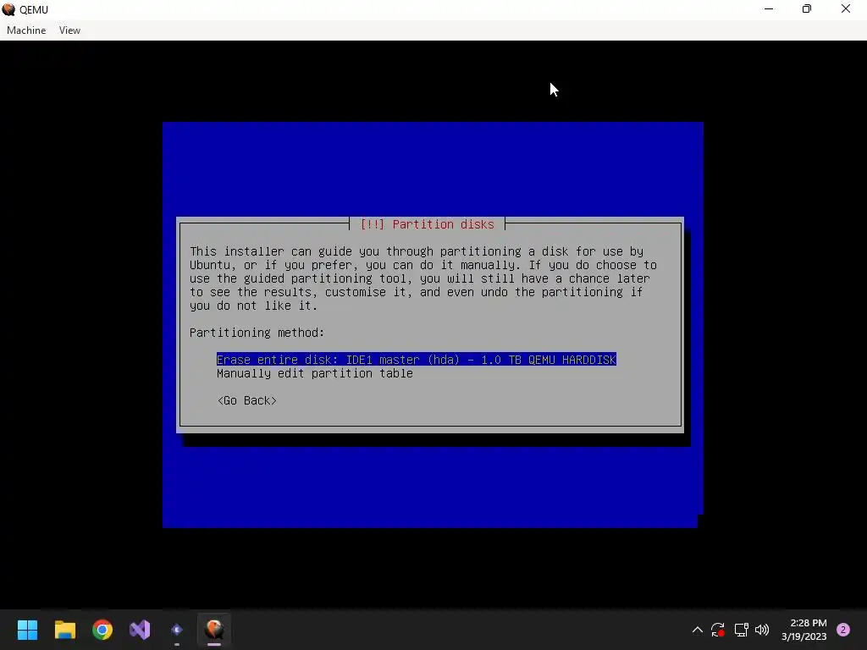867x650 pixels.
Task: Open the volume control tray icon
Action: 762,630
